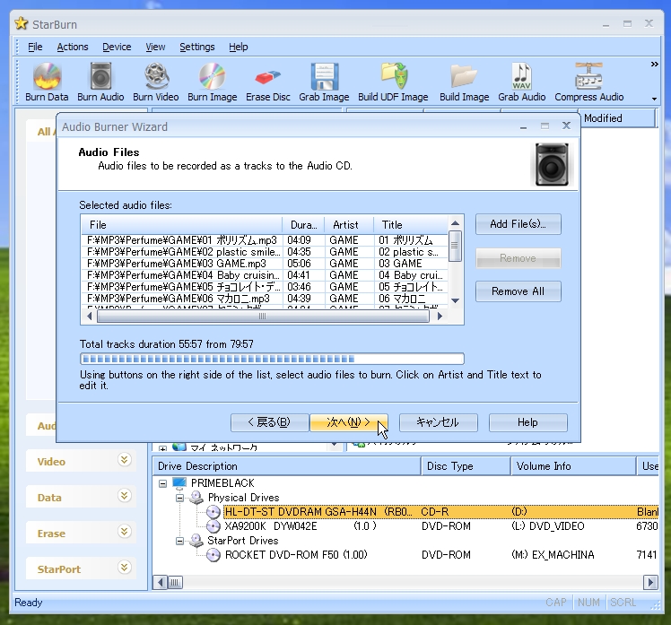Click the Physical Drives group icon
671x625 pixels.
pos(196,497)
